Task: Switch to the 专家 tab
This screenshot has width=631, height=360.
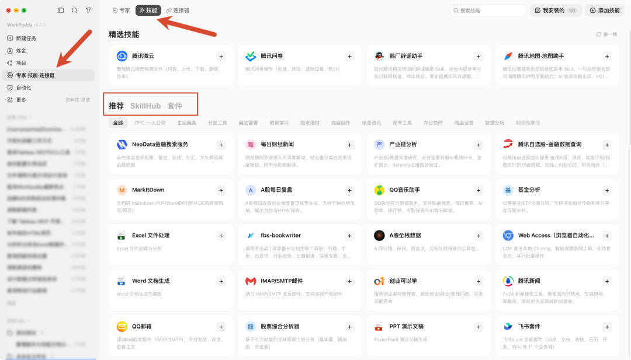Action: (121, 11)
